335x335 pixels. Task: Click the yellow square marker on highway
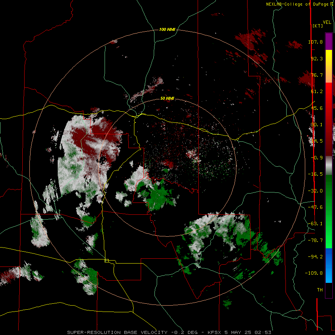click(106, 261)
